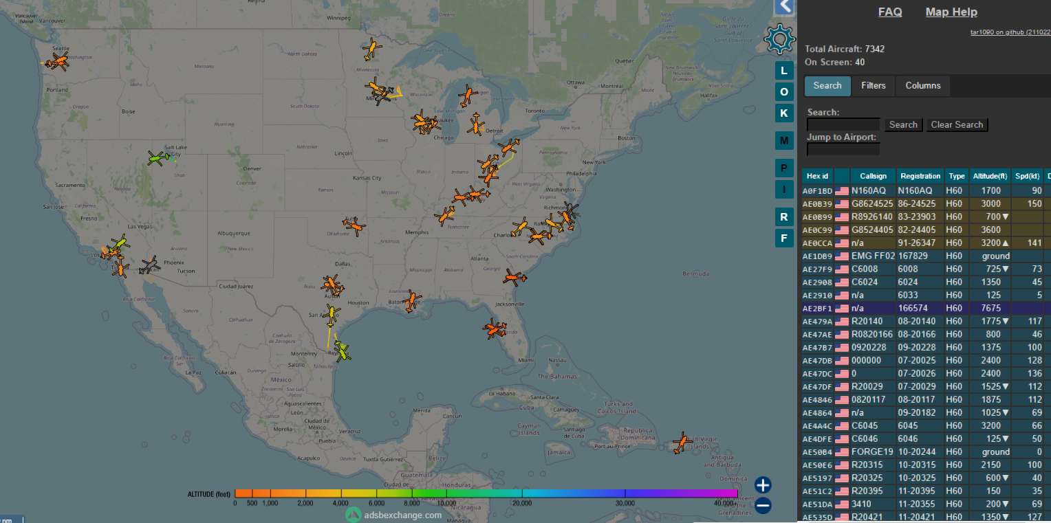
Task: Sort table by Callsign column
Action: tap(874, 176)
